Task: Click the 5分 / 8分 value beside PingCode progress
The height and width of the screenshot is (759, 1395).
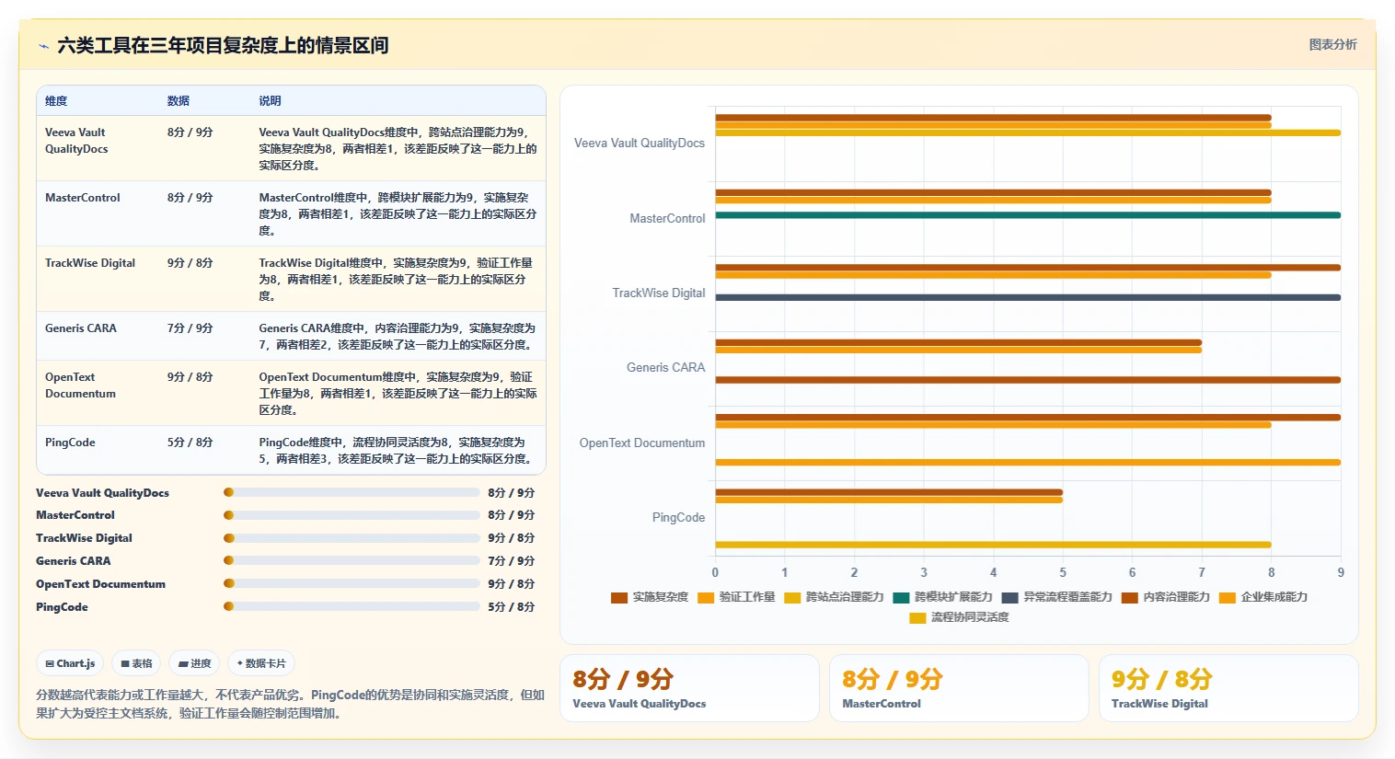Action: [512, 607]
